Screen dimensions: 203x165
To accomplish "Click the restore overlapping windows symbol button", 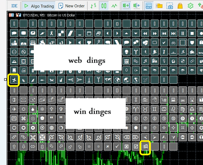I will 98,33.
